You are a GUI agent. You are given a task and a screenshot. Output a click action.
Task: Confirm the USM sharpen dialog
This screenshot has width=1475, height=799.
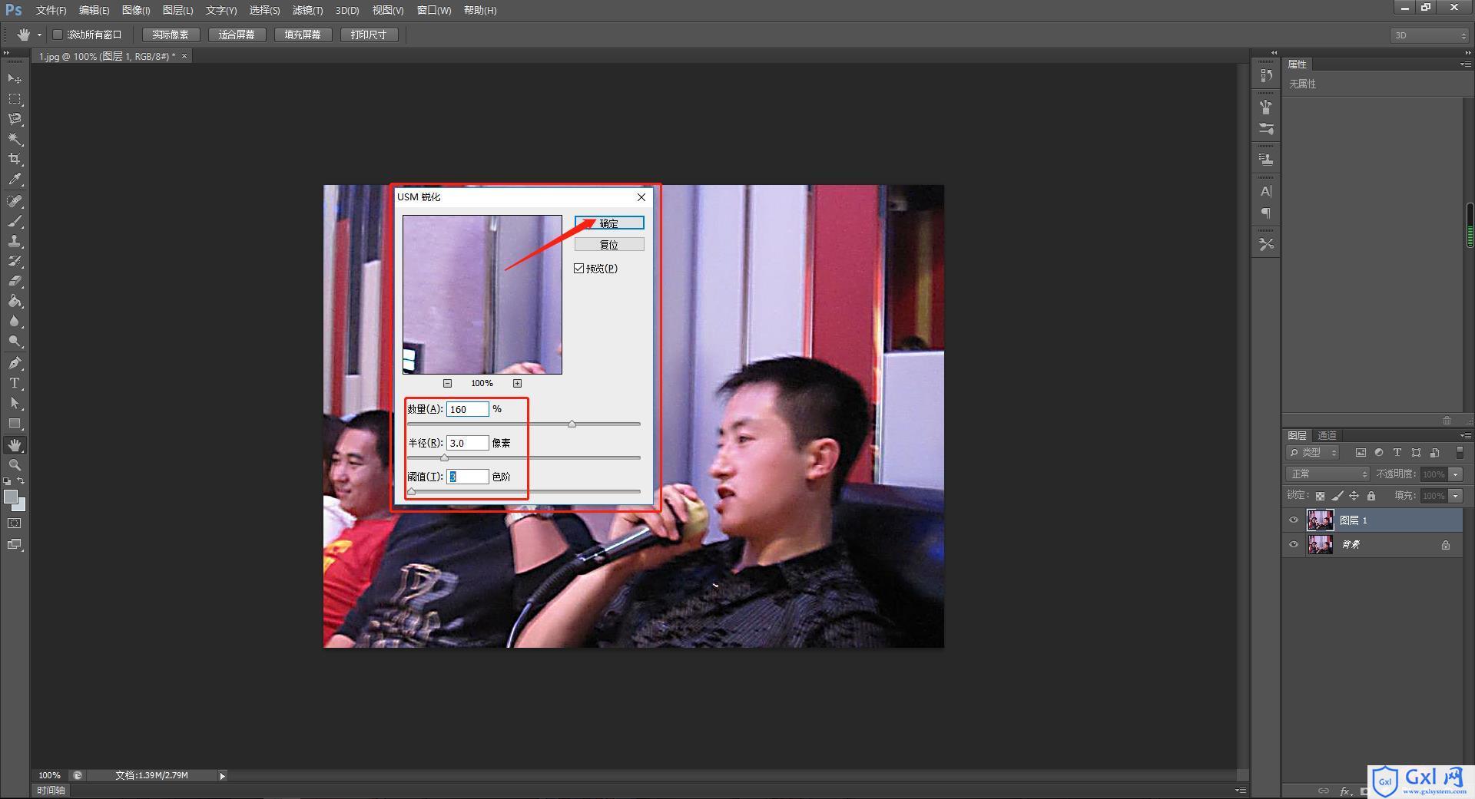609,223
